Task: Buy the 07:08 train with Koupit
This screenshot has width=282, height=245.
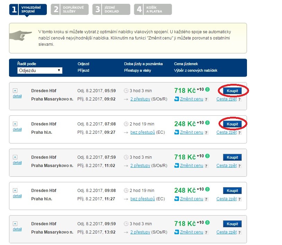Action: pyautogui.click(x=232, y=124)
